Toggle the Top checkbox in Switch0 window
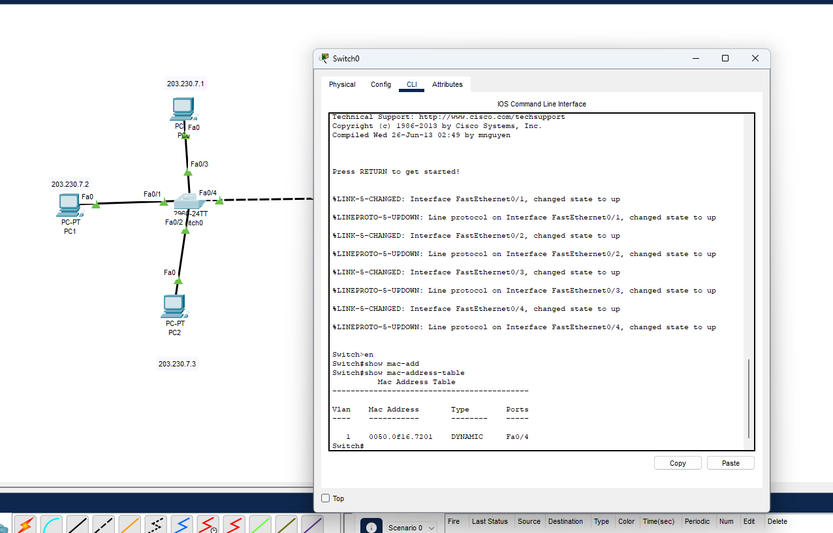 pos(326,498)
